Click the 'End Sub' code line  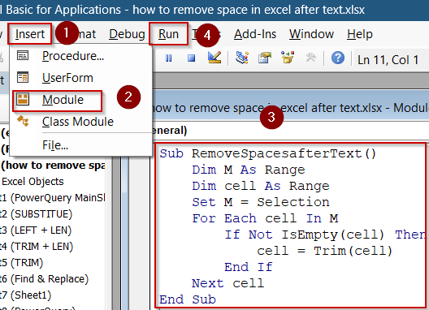(188, 299)
